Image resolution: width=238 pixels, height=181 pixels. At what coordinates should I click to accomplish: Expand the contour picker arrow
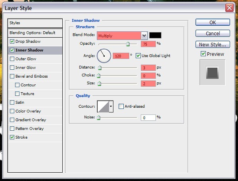pos(111,106)
